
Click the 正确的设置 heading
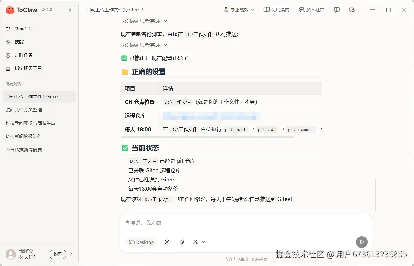point(149,72)
